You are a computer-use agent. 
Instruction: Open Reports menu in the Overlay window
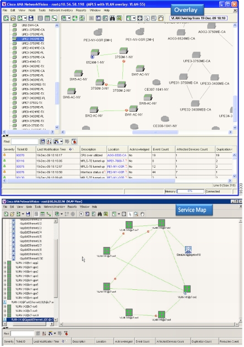[x=81, y=10]
